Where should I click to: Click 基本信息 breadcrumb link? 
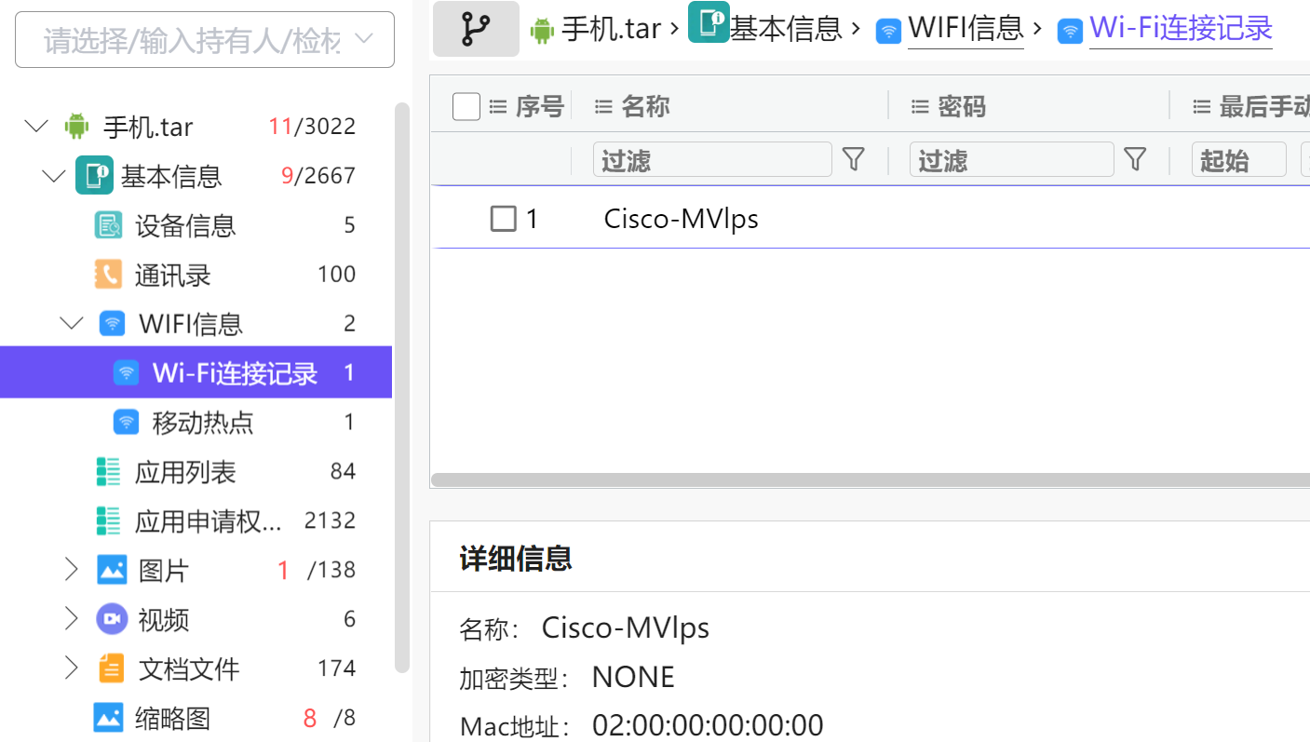[x=786, y=29]
